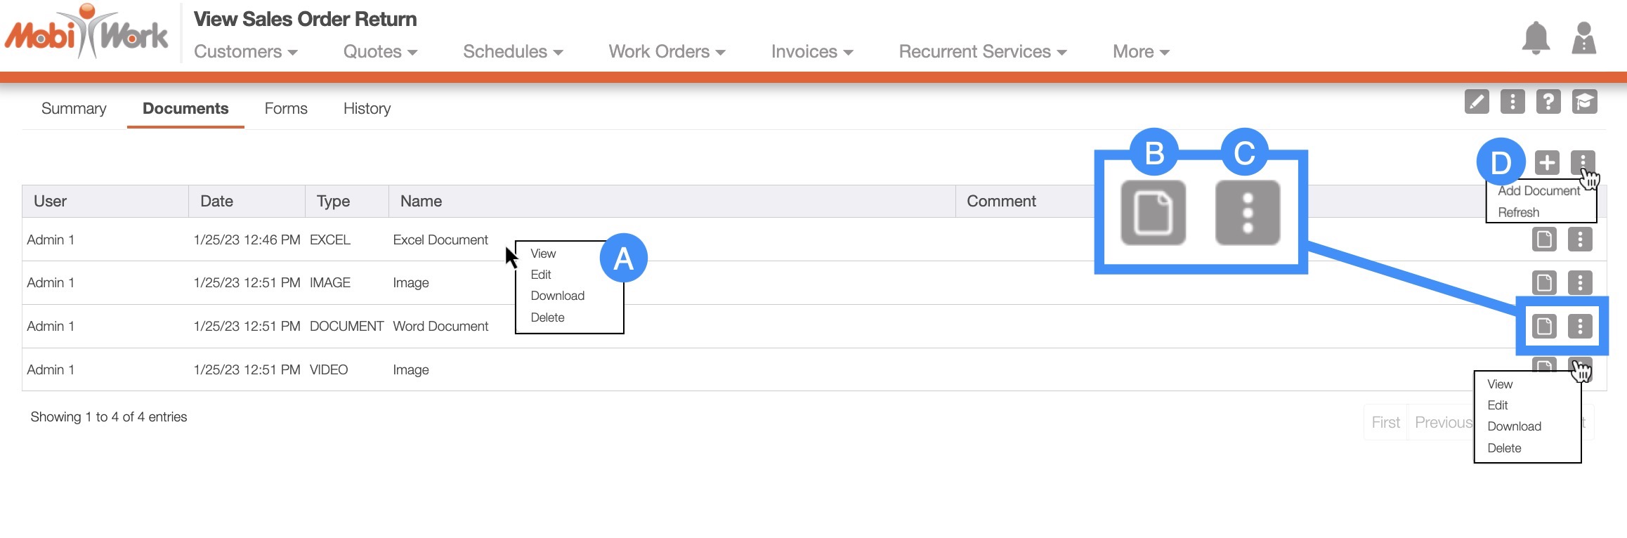Viewport: 1627px width, 538px height.
Task: Open the Work Orders dropdown
Action: click(666, 52)
